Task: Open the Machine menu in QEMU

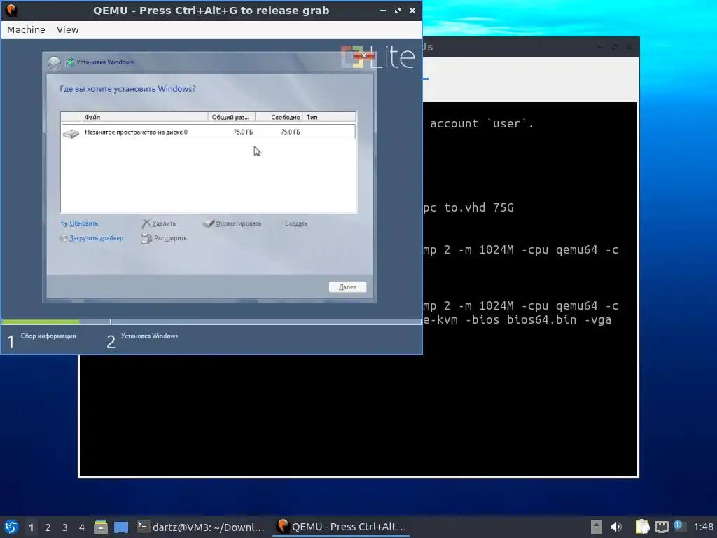Action: tap(26, 29)
